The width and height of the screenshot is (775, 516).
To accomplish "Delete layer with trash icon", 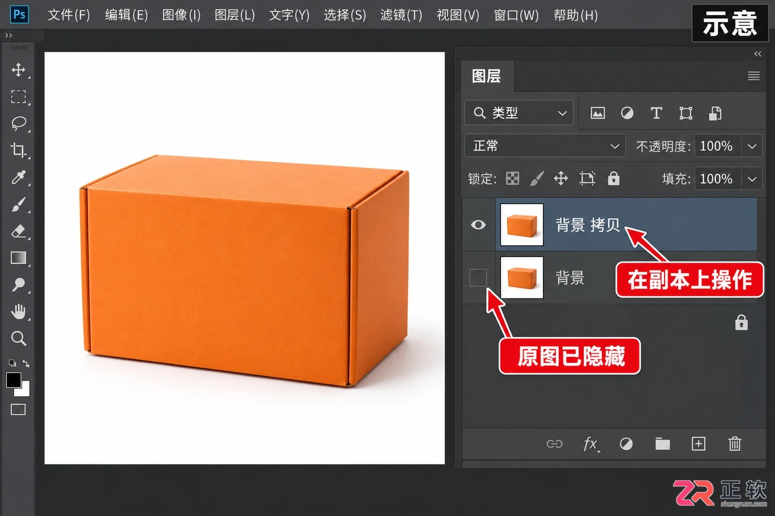I will (735, 444).
